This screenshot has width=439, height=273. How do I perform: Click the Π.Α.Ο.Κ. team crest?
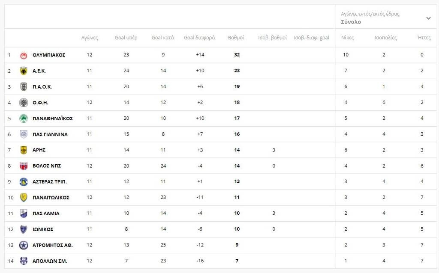[x=24, y=87]
